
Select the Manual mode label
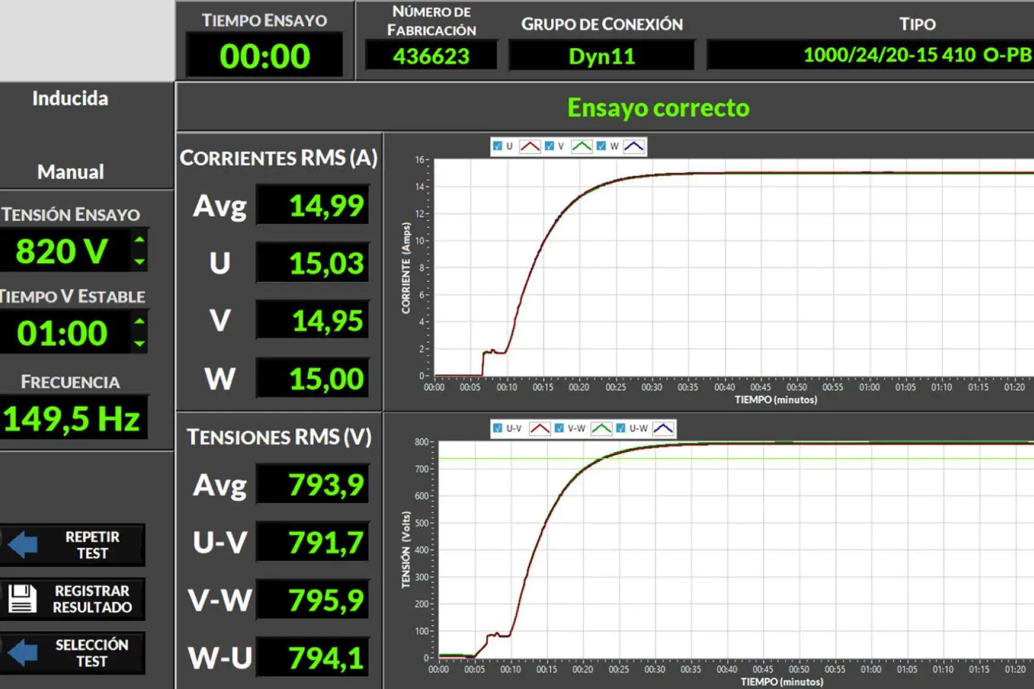(71, 172)
